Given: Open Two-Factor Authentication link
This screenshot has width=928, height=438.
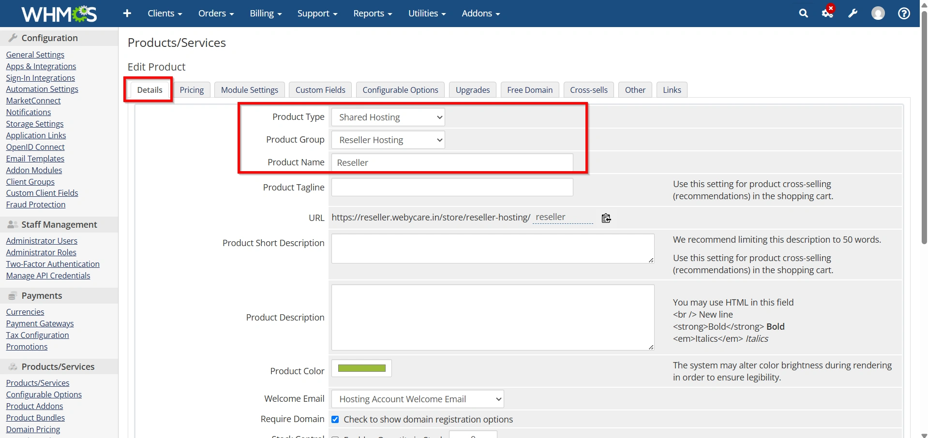Looking at the screenshot, I should pos(53,264).
